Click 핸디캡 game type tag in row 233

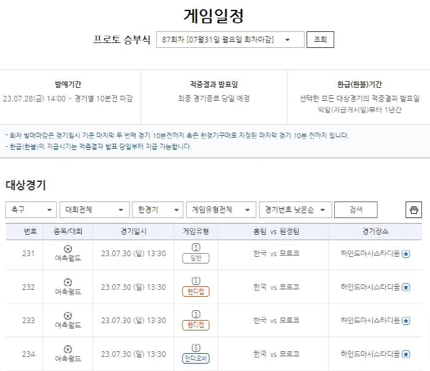pyautogui.click(x=196, y=325)
